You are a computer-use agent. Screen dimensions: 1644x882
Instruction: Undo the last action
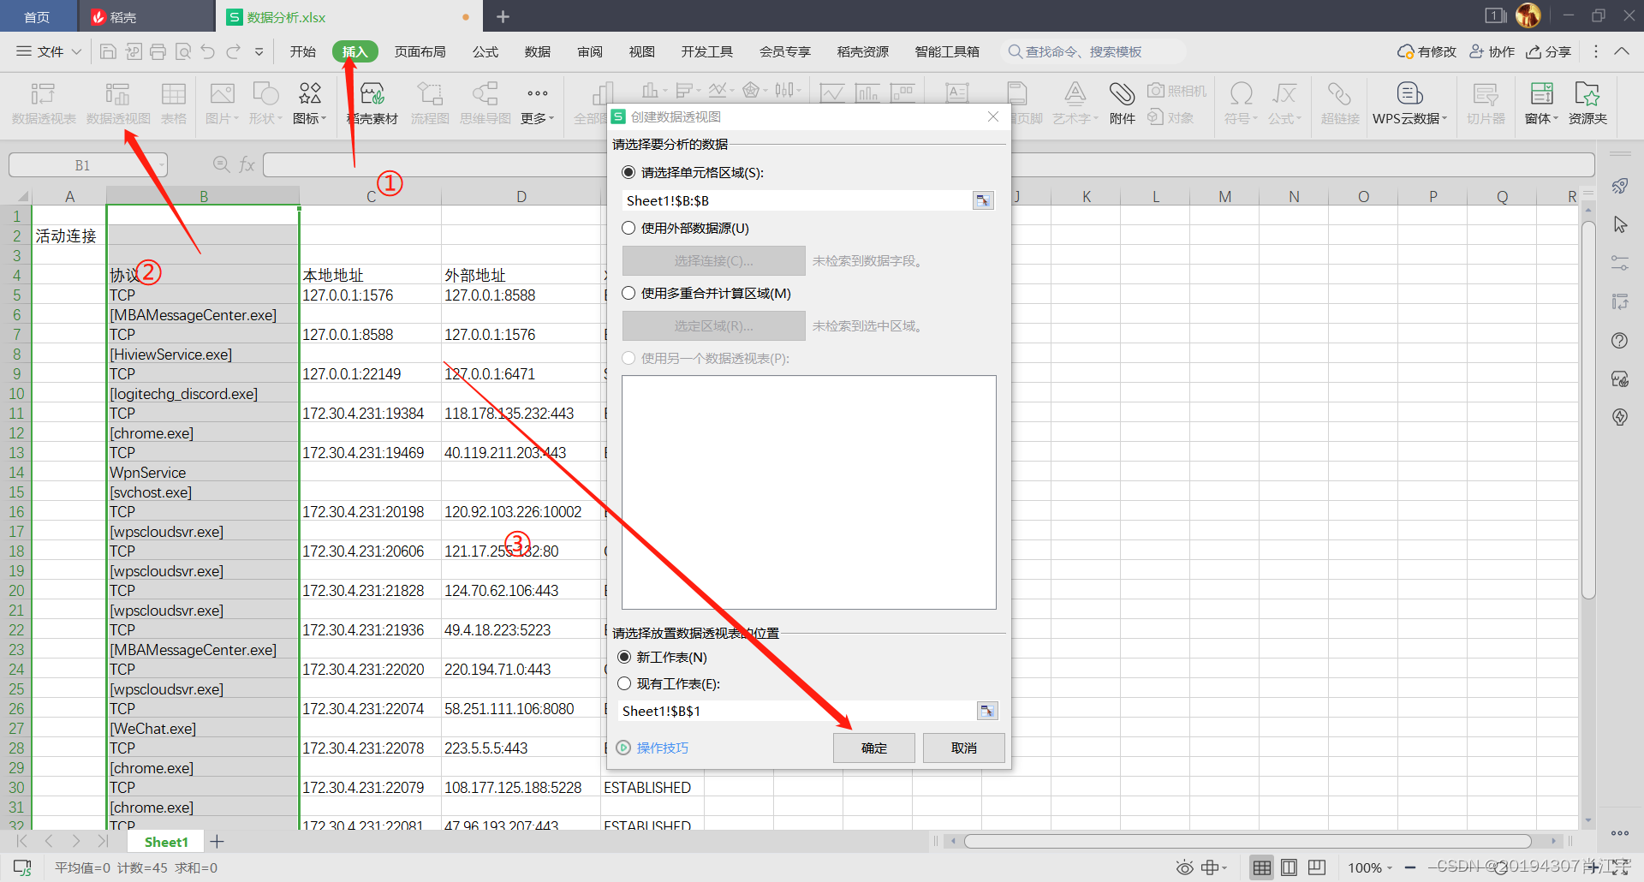click(208, 51)
